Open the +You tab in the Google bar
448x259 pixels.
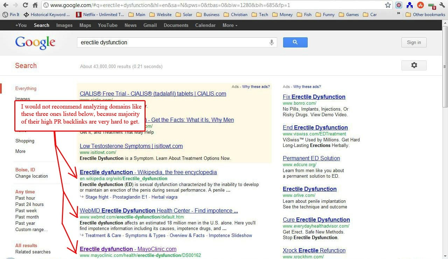[21, 25]
